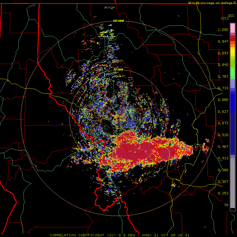The height and width of the screenshot is (237, 237).
Task: Click the 21 OCT 25 10:41 timestamp
Action: coord(172,235)
